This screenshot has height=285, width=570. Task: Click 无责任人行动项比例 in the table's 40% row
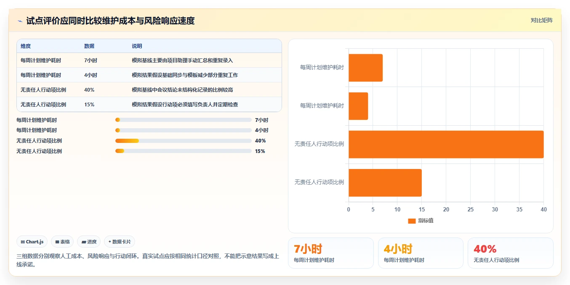point(43,90)
